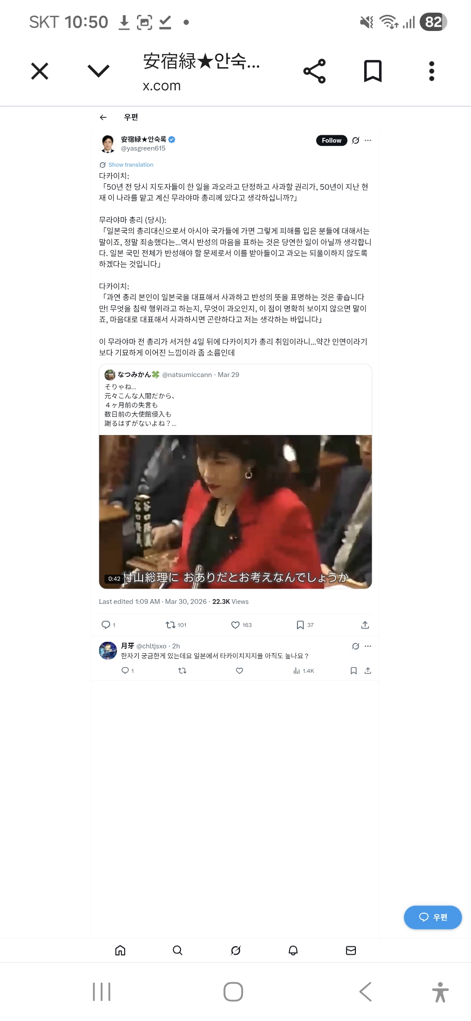This screenshot has height=1021, width=471.
Task: Click Show translation link
Action: 131,164
